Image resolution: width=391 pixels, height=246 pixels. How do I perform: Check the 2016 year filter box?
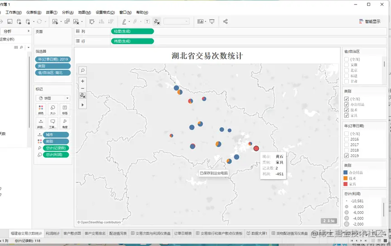point(346,139)
